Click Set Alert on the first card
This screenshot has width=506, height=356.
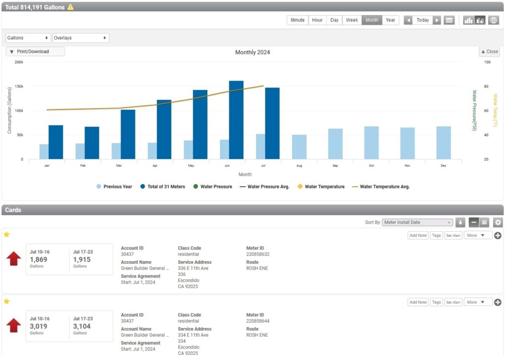(453, 236)
